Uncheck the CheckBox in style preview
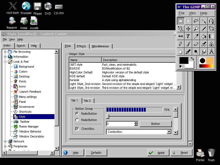 pyautogui.click(x=77, y=129)
